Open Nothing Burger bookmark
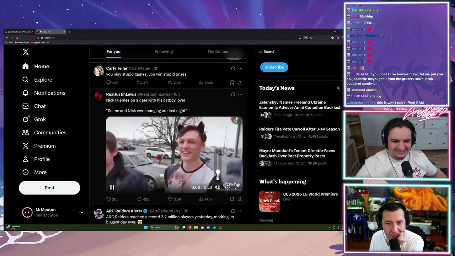 click(22, 43)
